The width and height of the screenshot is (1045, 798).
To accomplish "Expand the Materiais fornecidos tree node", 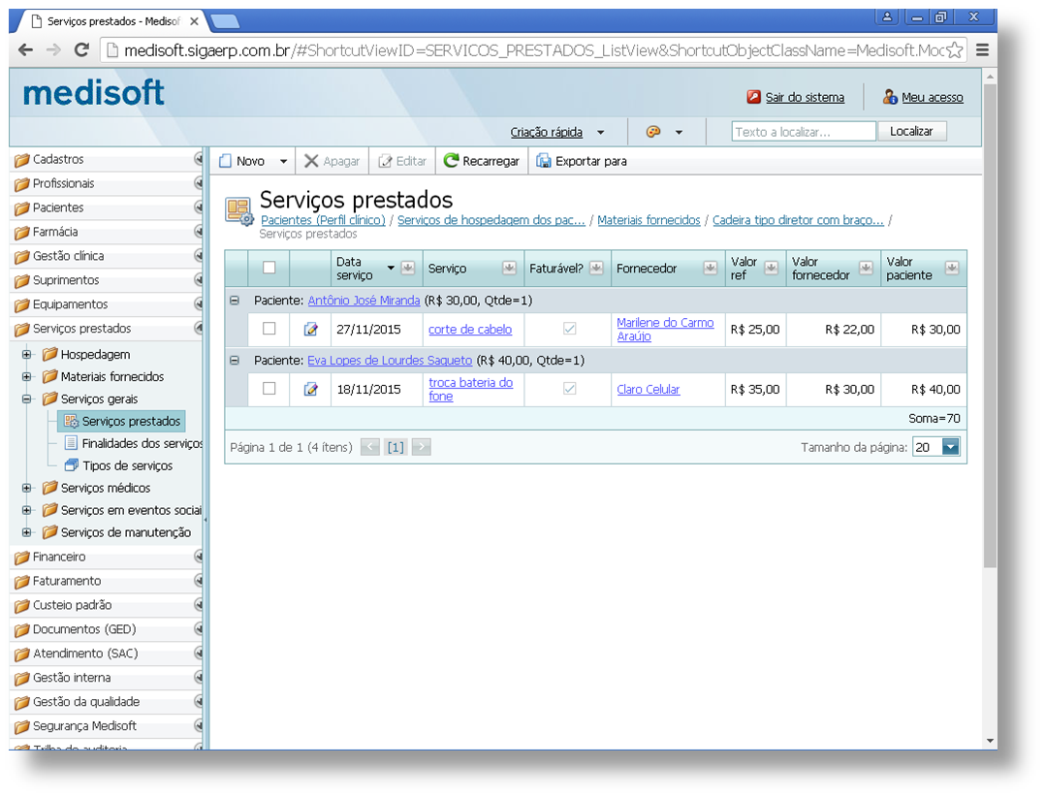I will (x=27, y=376).
